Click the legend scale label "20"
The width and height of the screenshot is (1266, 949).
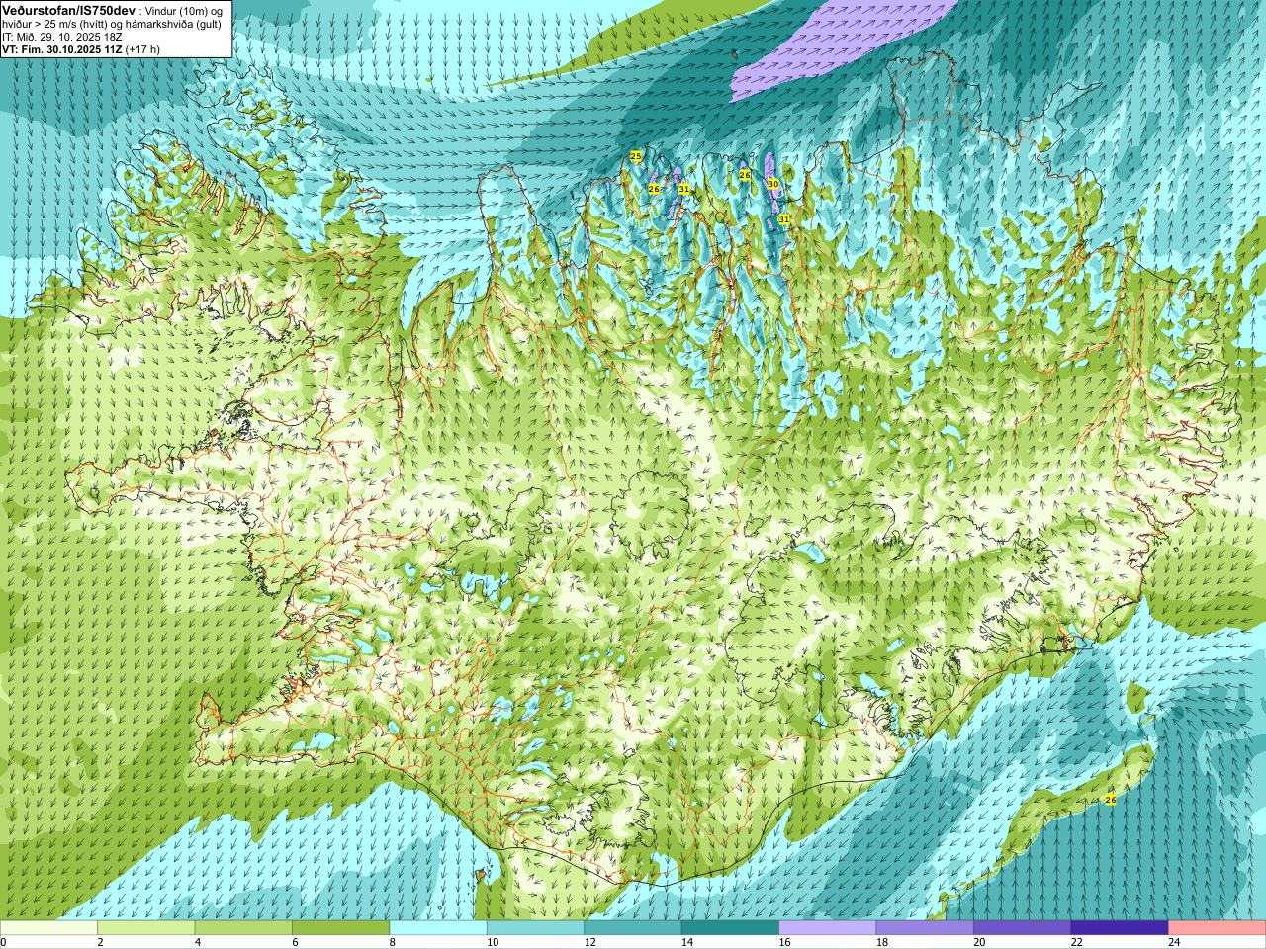tap(979, 942)
